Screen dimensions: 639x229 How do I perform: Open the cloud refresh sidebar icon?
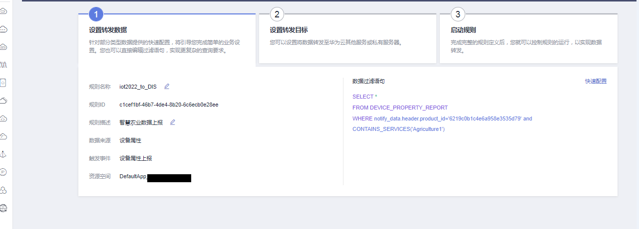[x=3, y=136]
